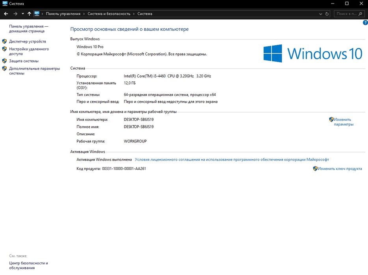Open 'Диспетчер устройств' link

(28, 41)
